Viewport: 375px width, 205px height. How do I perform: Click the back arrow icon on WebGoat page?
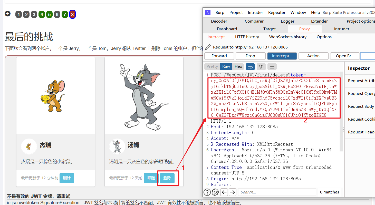8,14
